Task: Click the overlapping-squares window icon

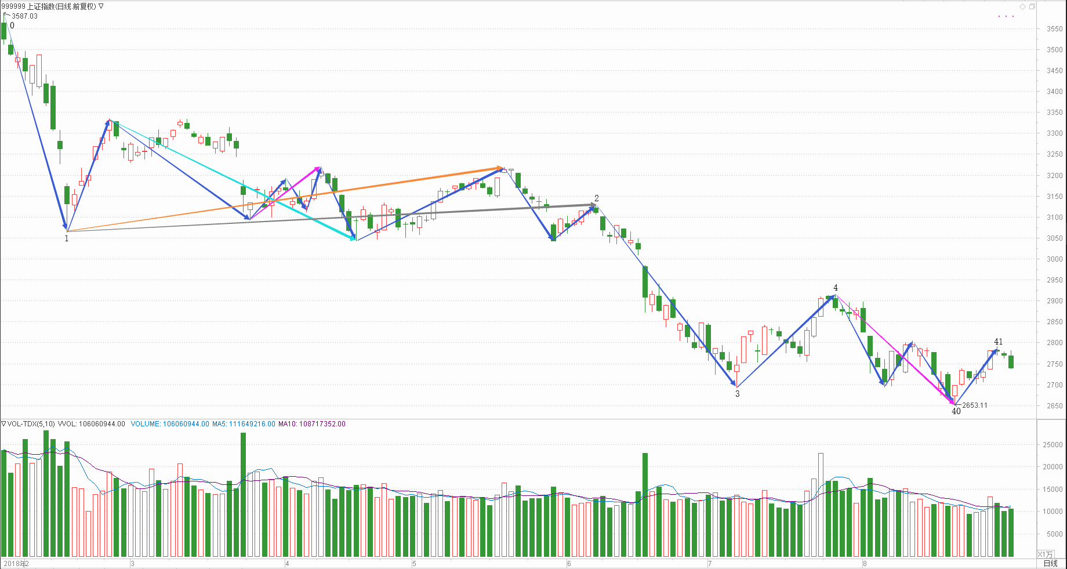Action: click(x=1032, y=6)
